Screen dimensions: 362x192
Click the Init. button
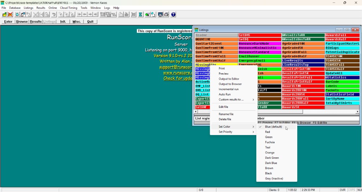63,22
